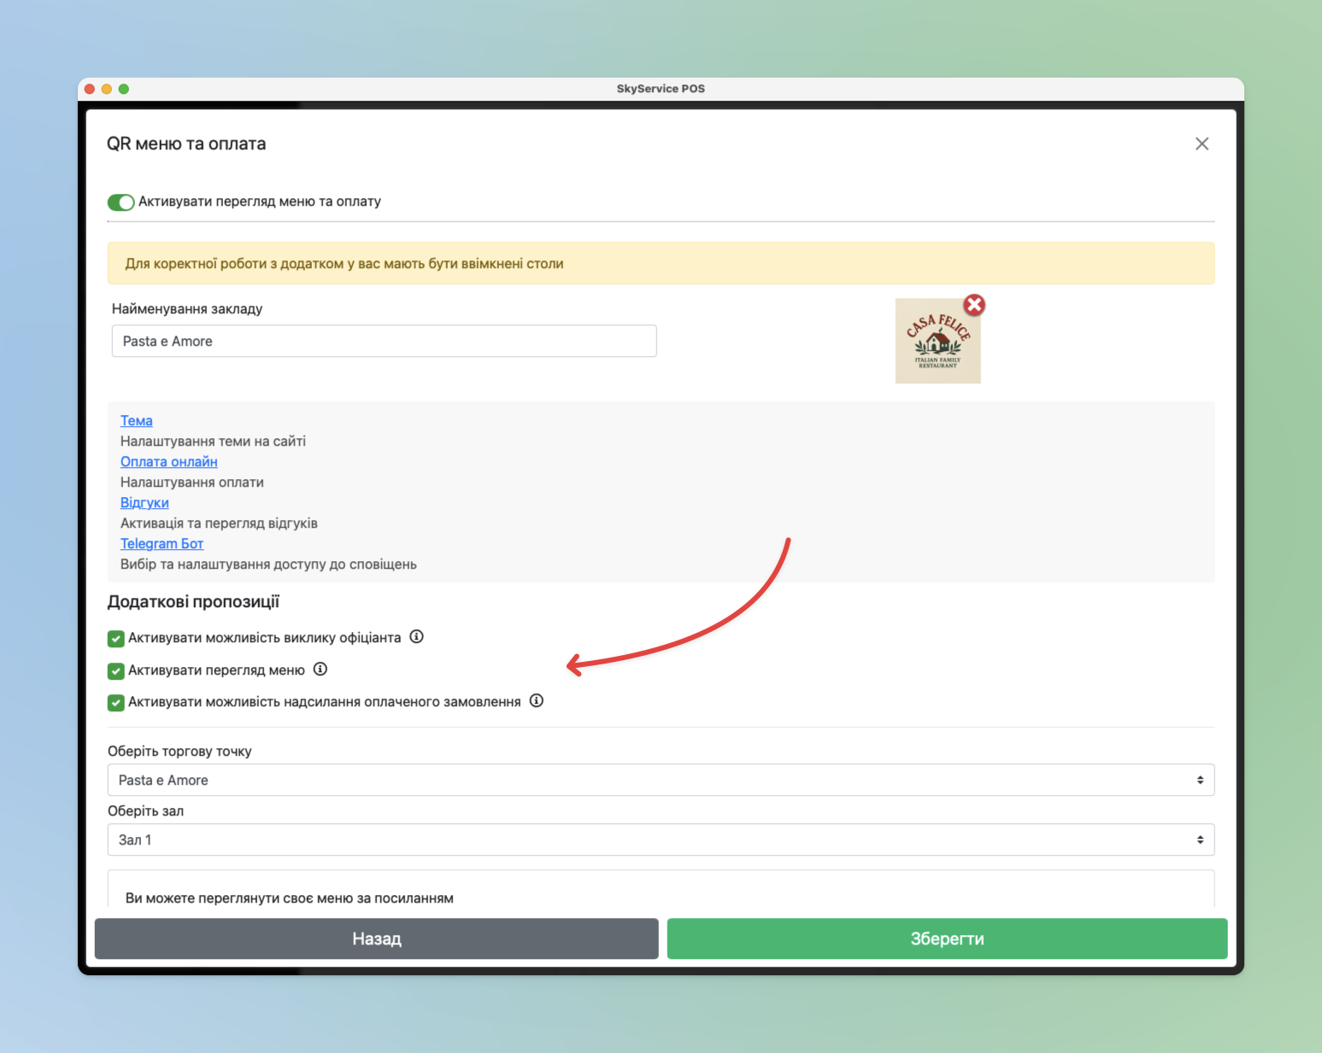This screenshot has width=1322, height=1053.
Task: Click the macOS yellow minimize window button
Action: tap(107, 89)
